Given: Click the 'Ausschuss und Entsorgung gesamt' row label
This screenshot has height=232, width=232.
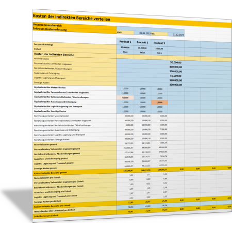Looking at the screenshot, I should 51,159.
